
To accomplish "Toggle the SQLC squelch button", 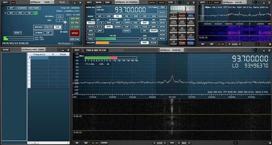I will pos(91,39).
